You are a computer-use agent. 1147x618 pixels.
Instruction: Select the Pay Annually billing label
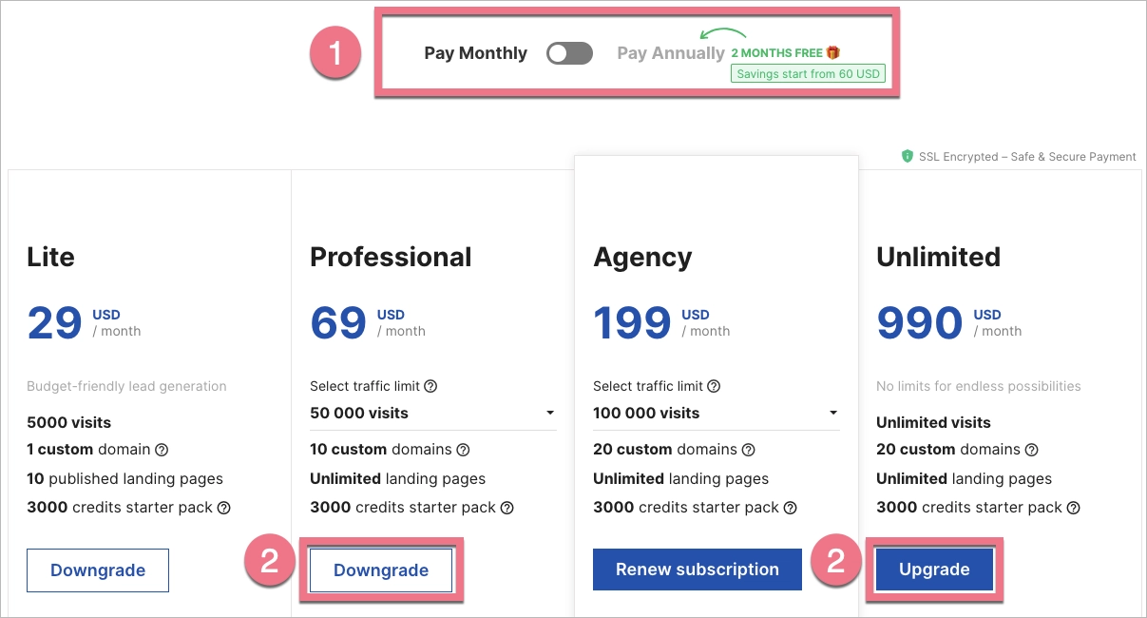670,53
